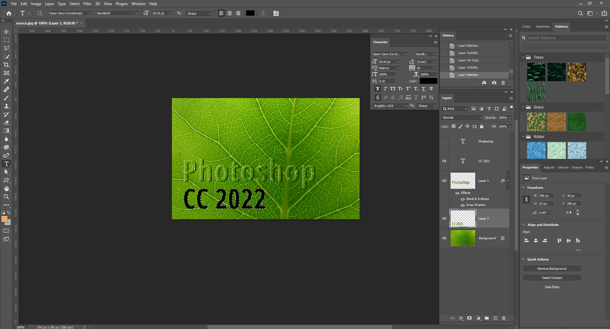Screen dimensions: 610x329
Task: Open the foreground color swatch
Action: pos(4,219)
